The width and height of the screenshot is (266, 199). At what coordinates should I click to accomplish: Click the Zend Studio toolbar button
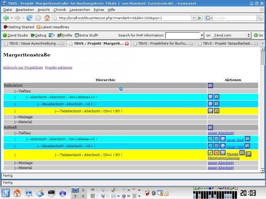pyautogui.click(x=15, y=35)
